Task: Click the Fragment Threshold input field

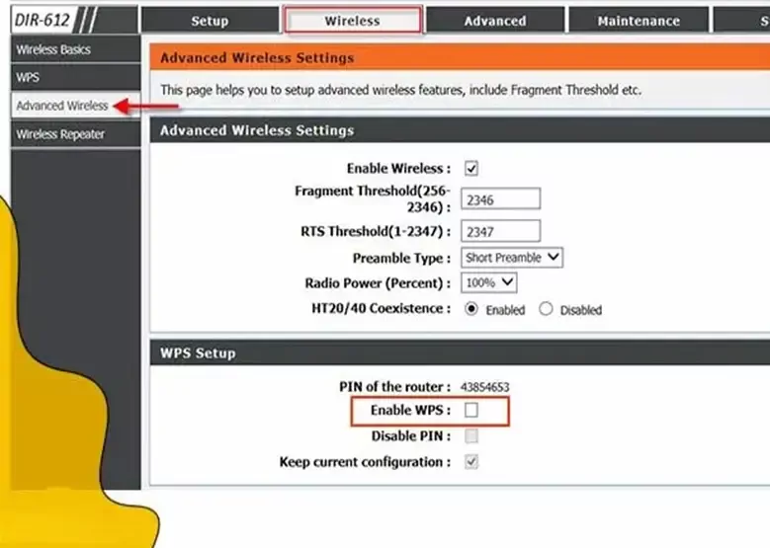Action: pyautogui.click(x=500, y=198)
